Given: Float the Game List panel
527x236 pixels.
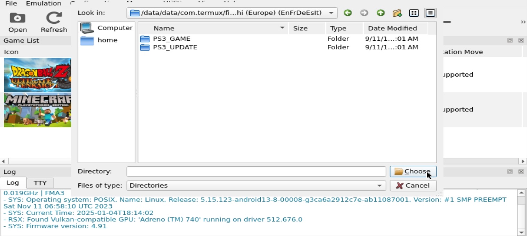Looking at the screenshot, I should coord(510,40).
